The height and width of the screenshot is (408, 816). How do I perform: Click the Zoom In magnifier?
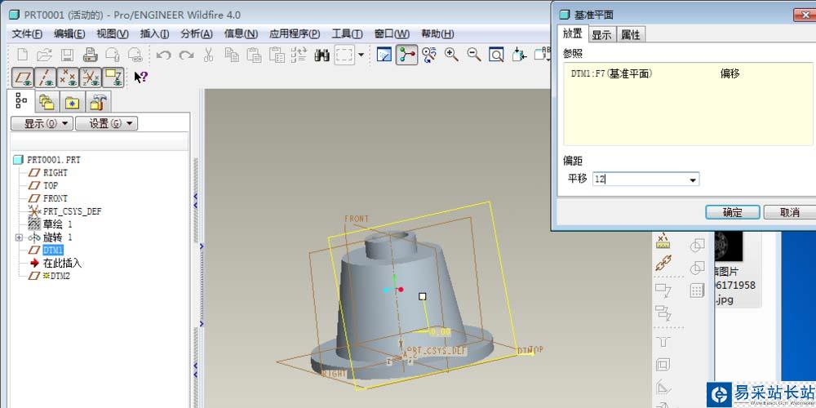pos(451,55)
